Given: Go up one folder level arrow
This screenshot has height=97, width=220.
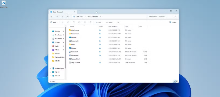Looking at the screenshot, I should [63, 17].
